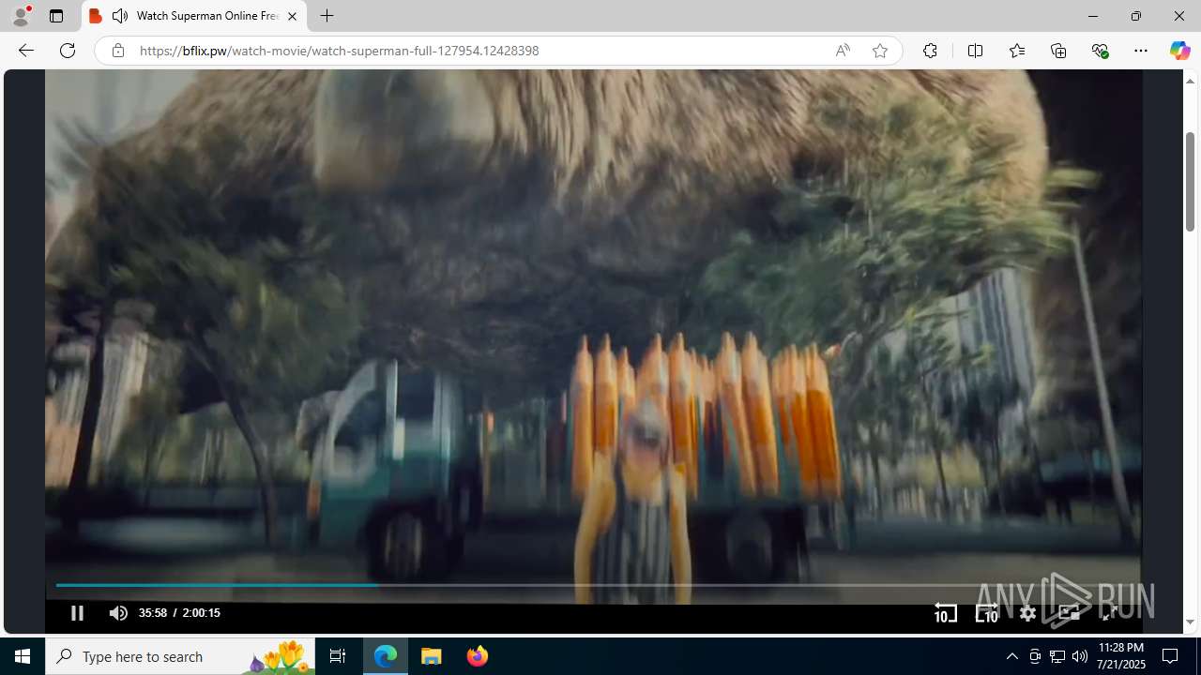Viewport: 1201px width, 675px height.
Task: Mute the tab audio speaker icon
Action: [x=120, y=16]
